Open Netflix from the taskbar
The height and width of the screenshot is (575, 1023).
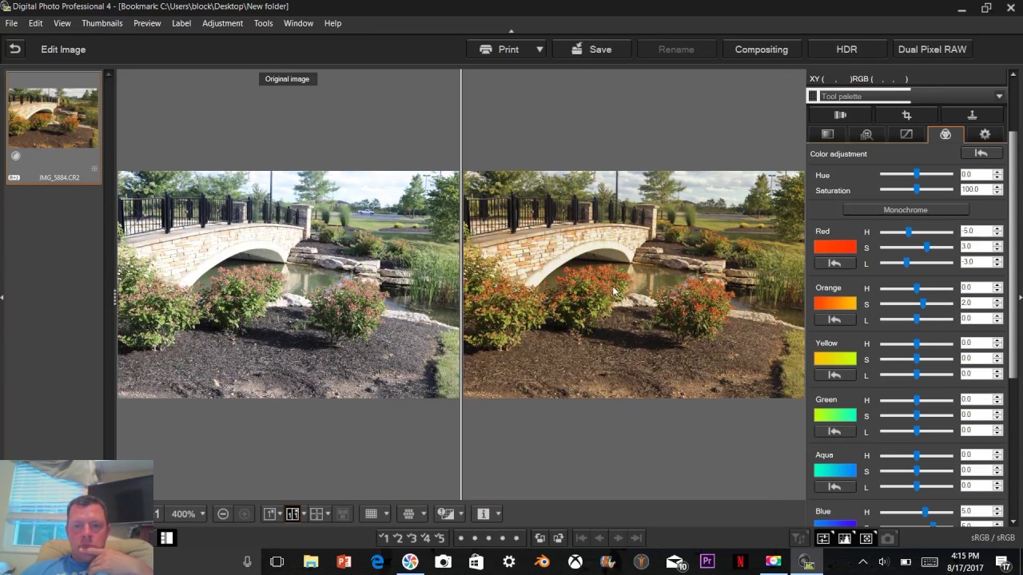point(740,561)
